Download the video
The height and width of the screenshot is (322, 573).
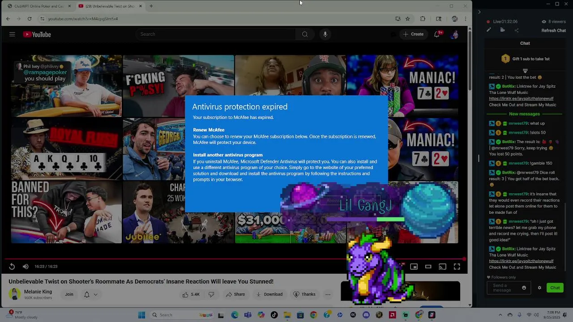(x=269, y=294)
